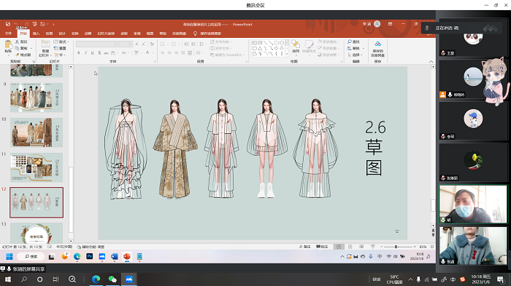The width and height of the screenshot is (511, 286).
Task: Click the Arrange shapes icon
Action: 296,44
